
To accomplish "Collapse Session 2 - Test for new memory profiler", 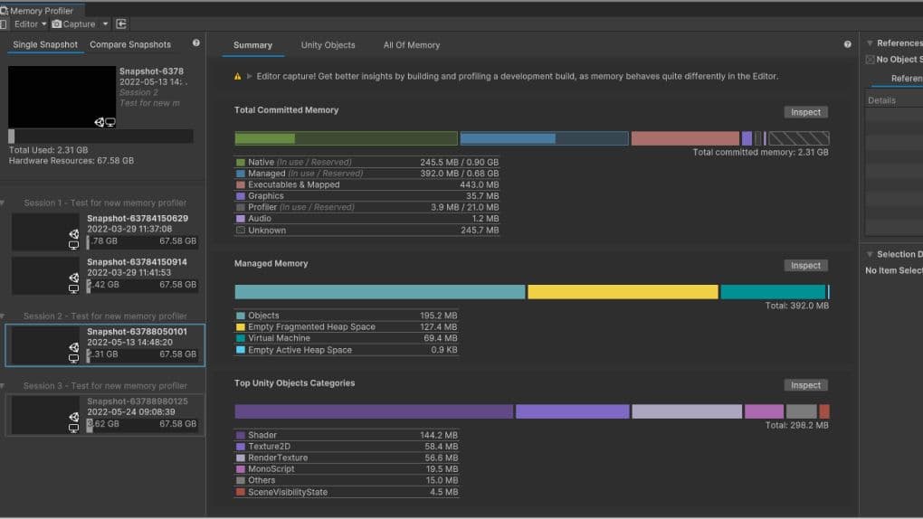I will 3,316.
